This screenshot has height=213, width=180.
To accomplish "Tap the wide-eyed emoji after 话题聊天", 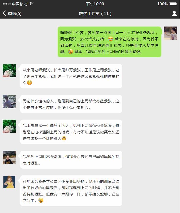I will (x=64, y=138).
